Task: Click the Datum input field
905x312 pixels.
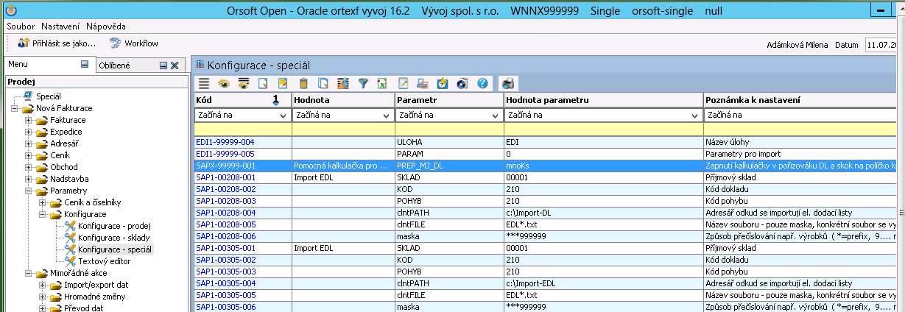Action: point(884,45)
